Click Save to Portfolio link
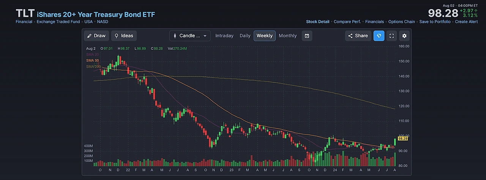The width and height of the screenshot is (486, 180). point(435,22)
